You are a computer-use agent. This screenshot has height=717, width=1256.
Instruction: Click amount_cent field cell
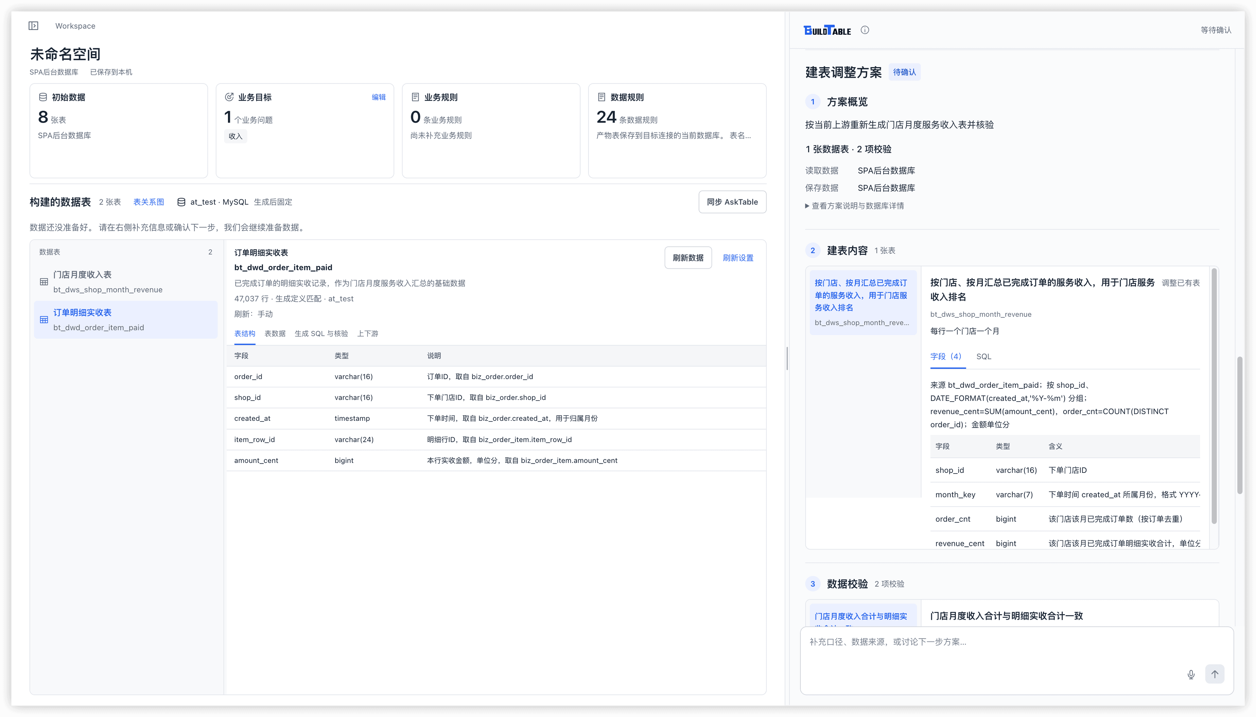click(256, 460)
